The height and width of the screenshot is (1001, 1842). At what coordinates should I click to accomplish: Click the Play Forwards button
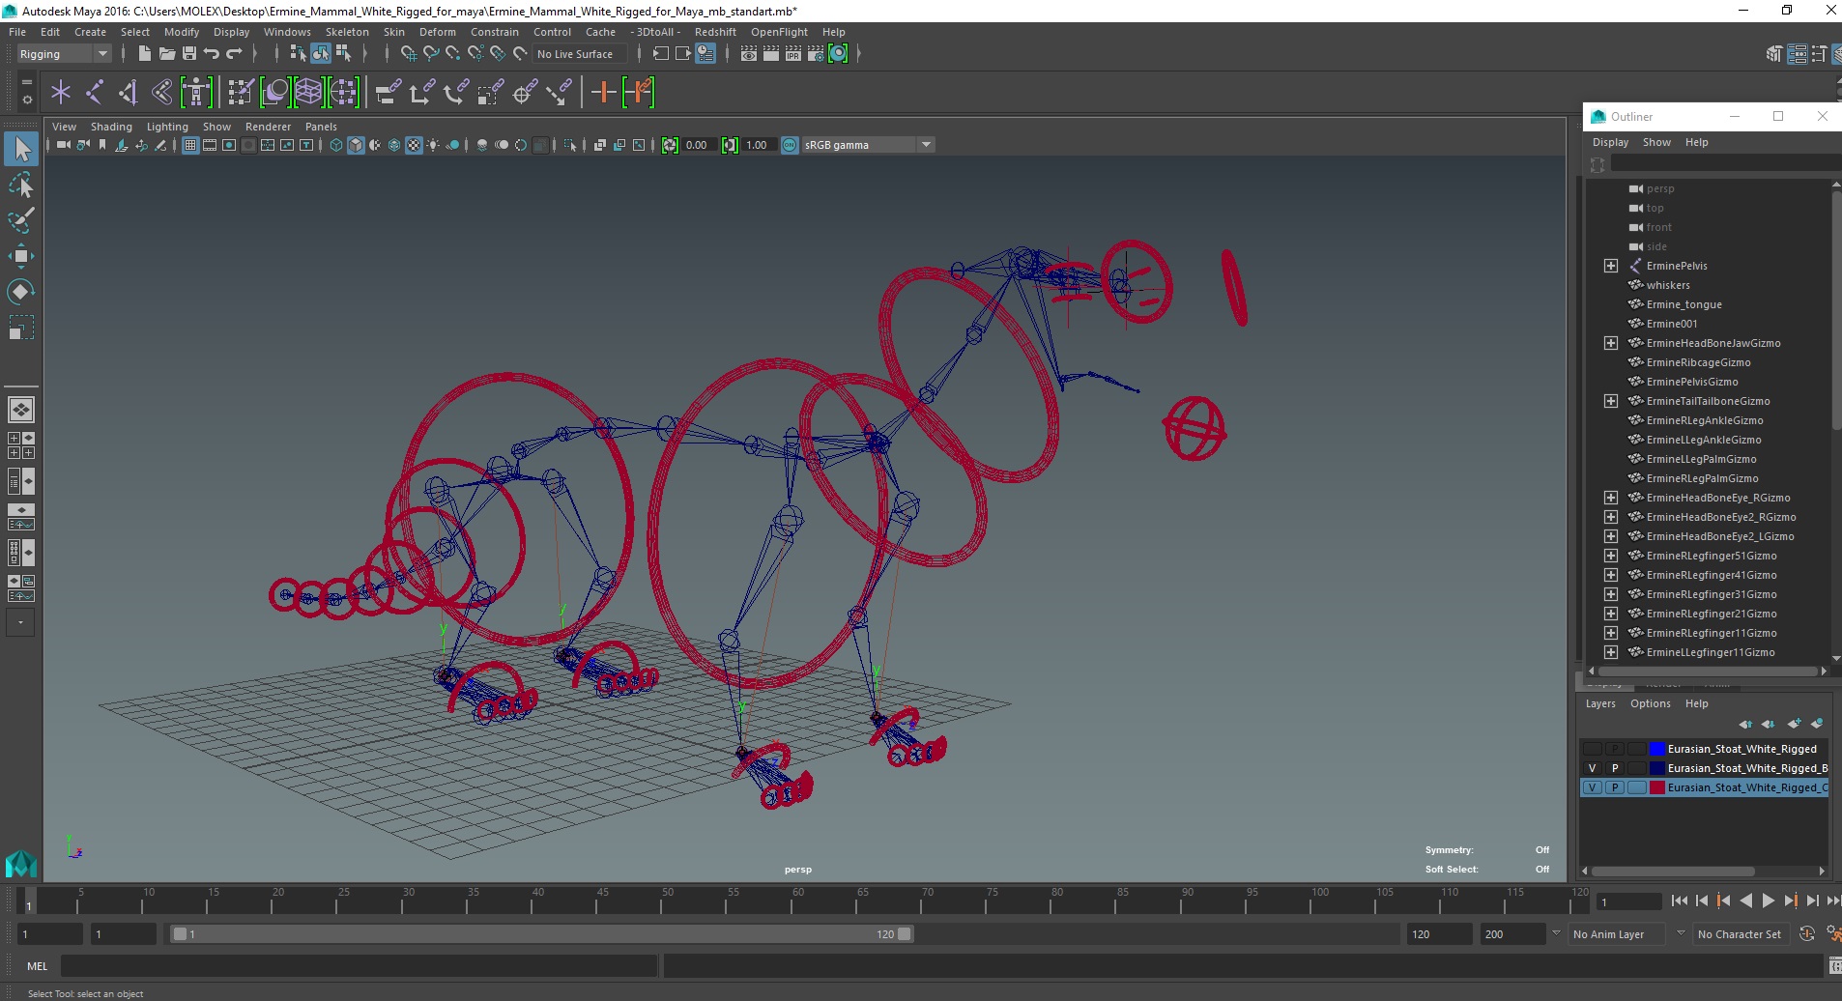1768,901
